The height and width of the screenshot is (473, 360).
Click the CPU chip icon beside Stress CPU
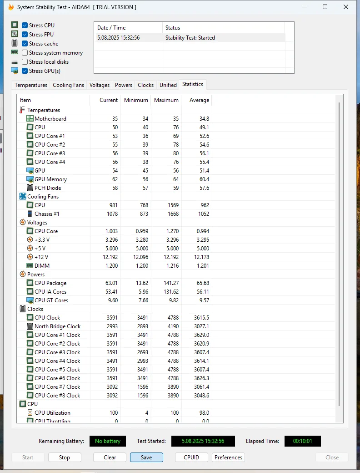pos(15,25)
